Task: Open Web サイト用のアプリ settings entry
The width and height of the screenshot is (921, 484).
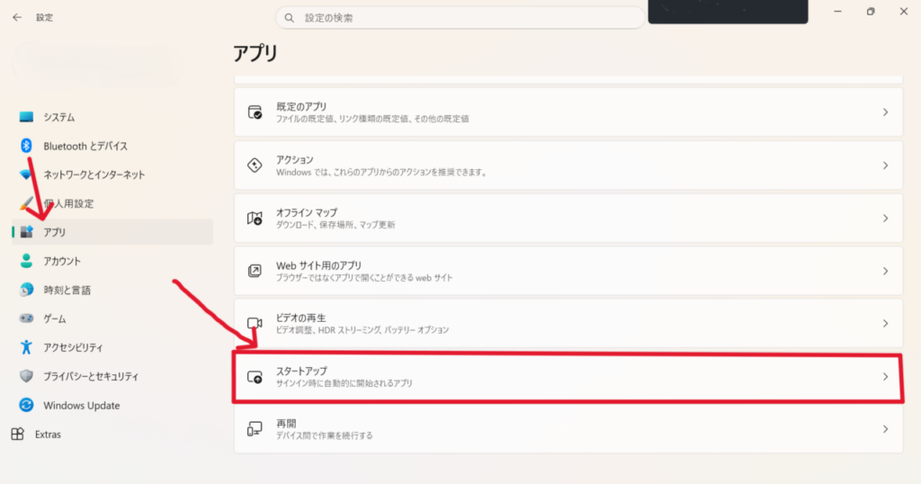Action: (567, 271)
